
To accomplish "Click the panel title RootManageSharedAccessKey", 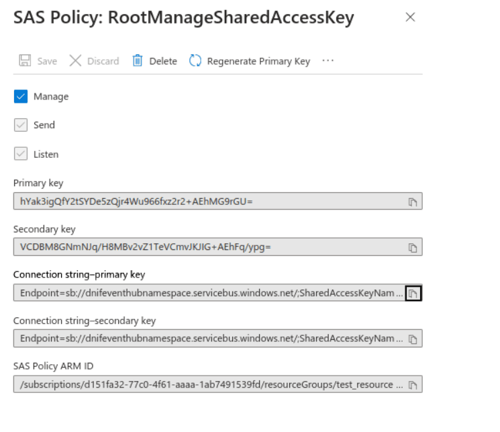I will (x=231, y=18).
